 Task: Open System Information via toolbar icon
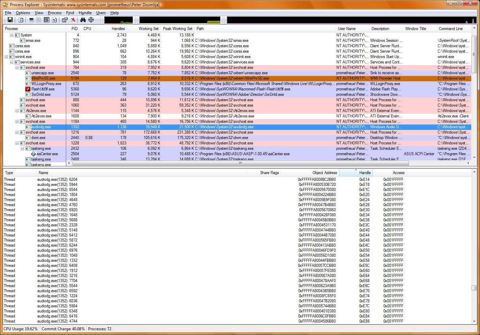point(31,20)
